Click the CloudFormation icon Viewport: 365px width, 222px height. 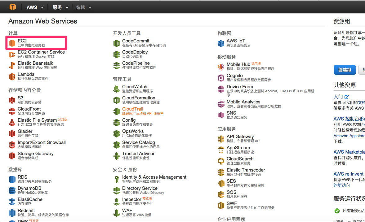pos(117,100)
